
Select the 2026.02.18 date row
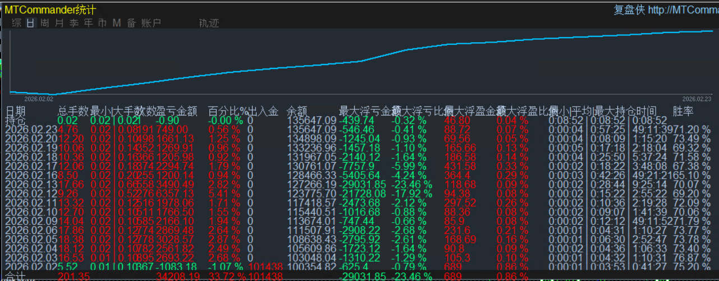[x=31, y=156]
